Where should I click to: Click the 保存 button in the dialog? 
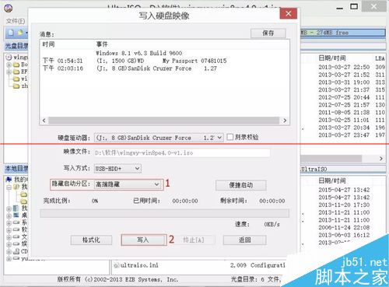point(268,33)
